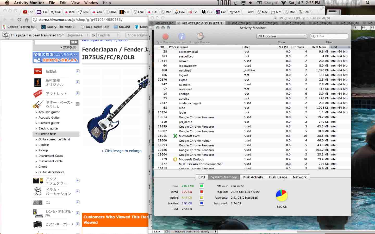Select the Google Chrome Helper process row
Image resolution: width=375 pixels, height=234 pixels.
(x=252, y=140)
